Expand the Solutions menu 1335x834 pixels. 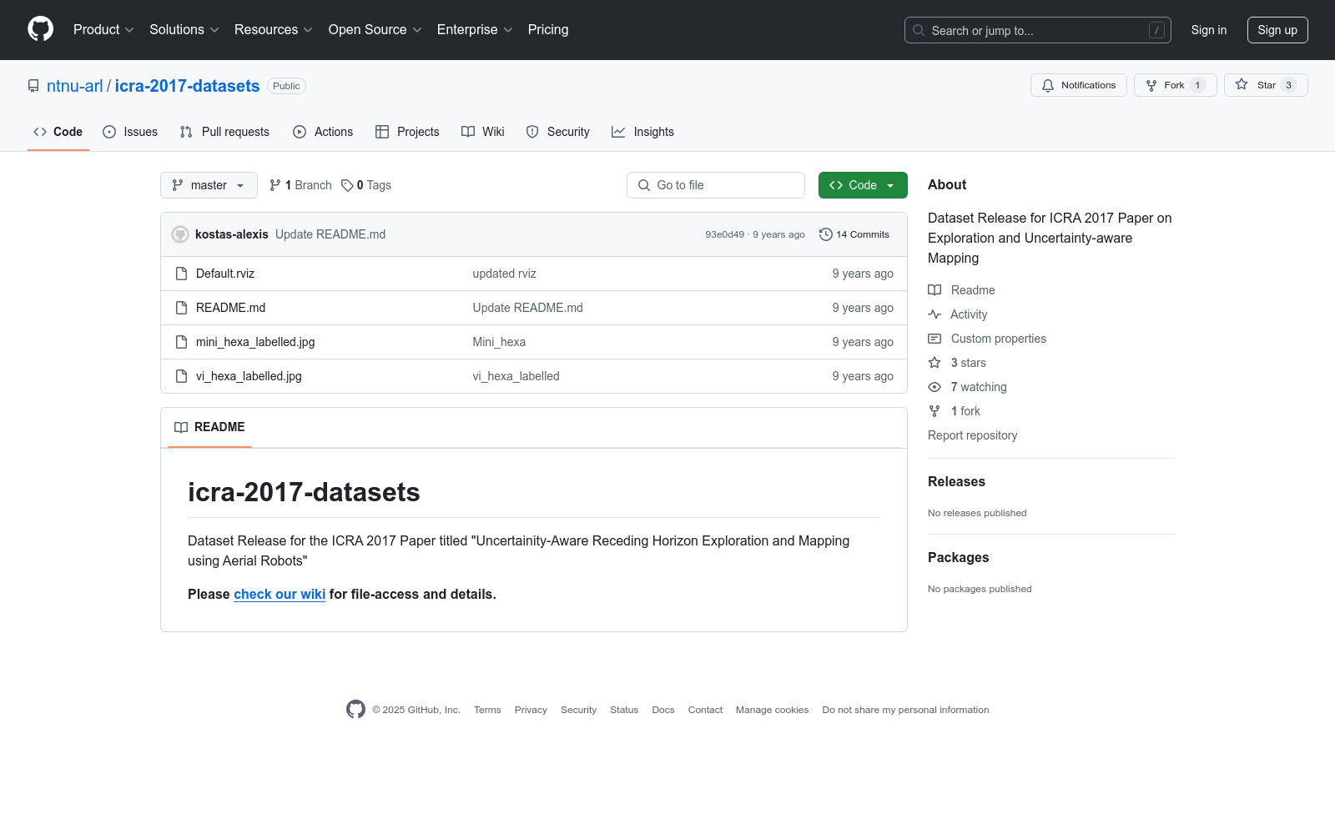click(x=184, y=29)
